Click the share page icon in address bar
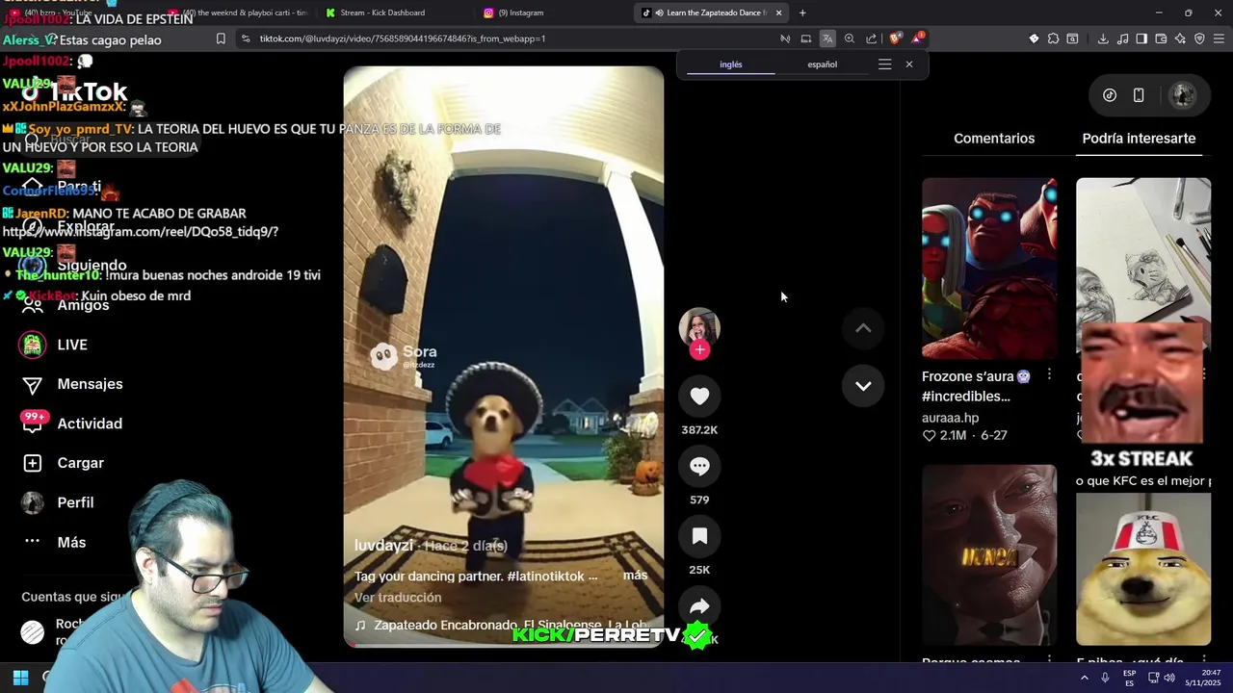The height and width of the screenshot is (693, 1233). coord(872,38)
